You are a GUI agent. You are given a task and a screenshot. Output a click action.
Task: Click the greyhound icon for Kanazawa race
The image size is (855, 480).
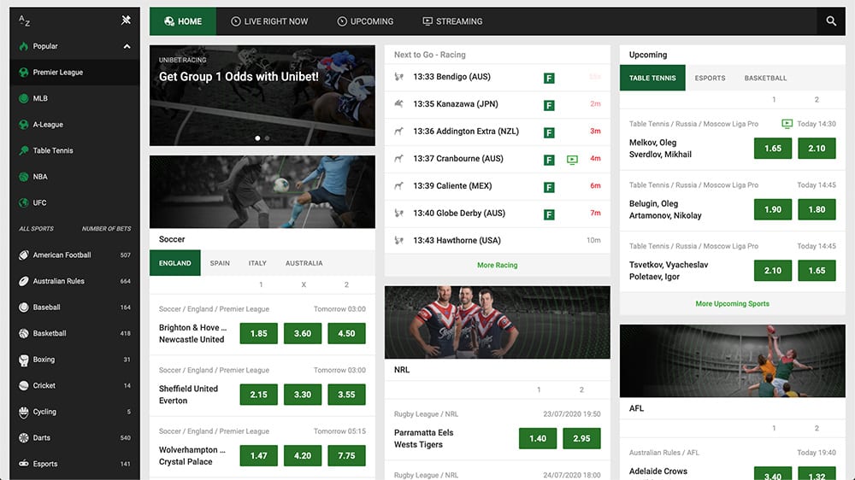click(399, 103)
